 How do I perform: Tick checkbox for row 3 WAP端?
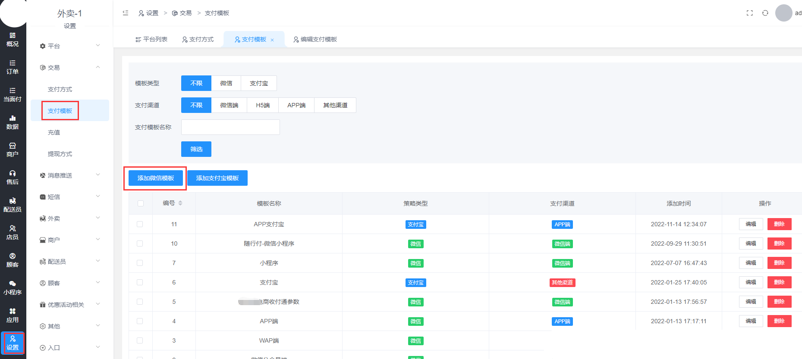click(x=140, y=340)
